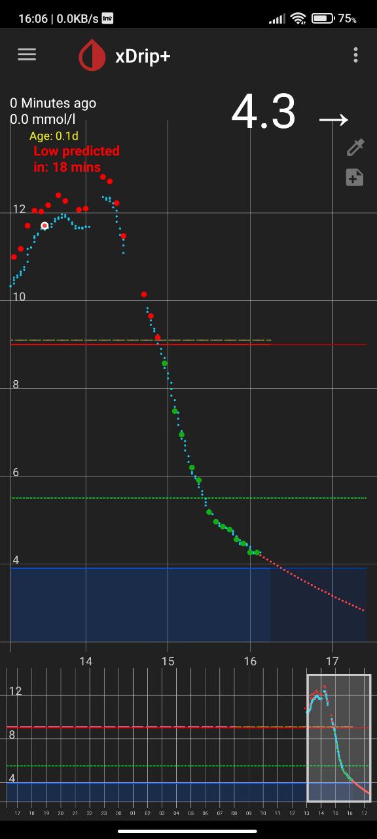
Task: Tap the eyedropper calibration icon
Action: pos(355,147)
